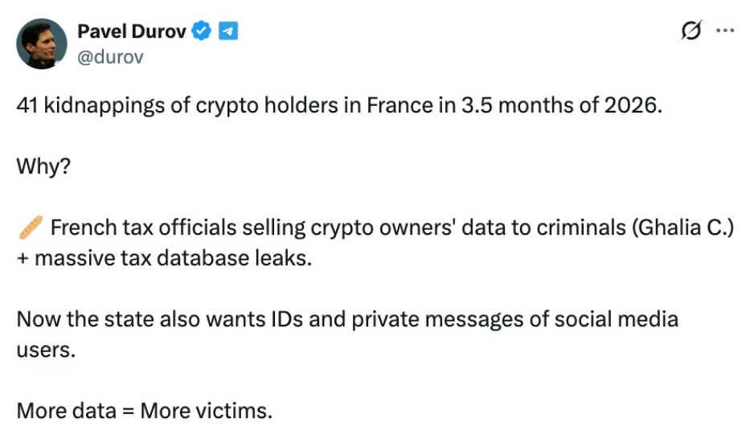Click the Pavel Durov display name
The image size is (750, 443).
click(132, 31)
